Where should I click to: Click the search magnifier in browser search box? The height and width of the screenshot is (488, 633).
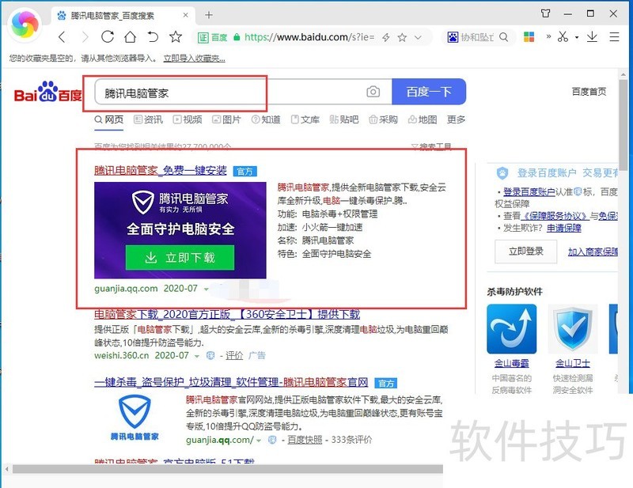pyautogui.click(x=504, y=37)
